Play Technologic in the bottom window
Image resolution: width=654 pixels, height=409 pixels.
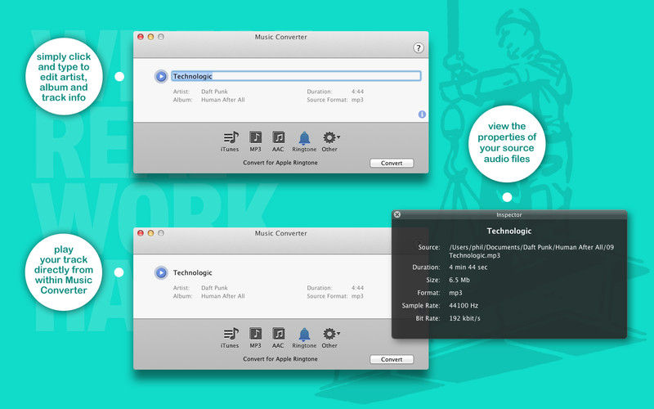161,272
